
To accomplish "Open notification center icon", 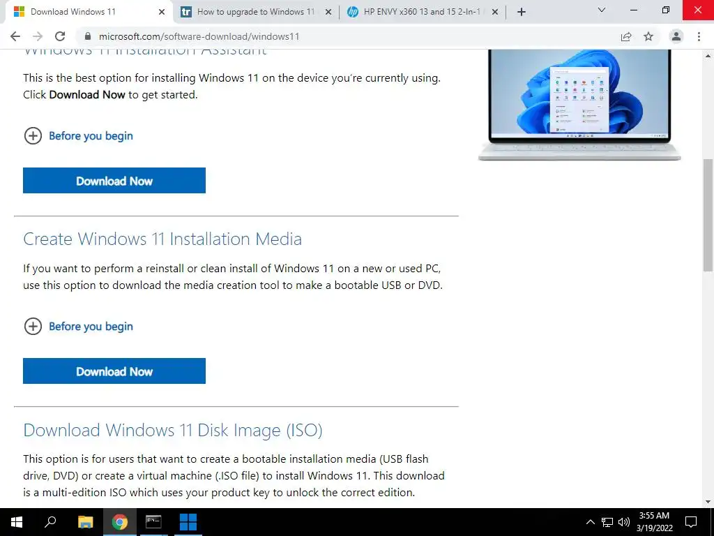I will [x=691, y=522].
